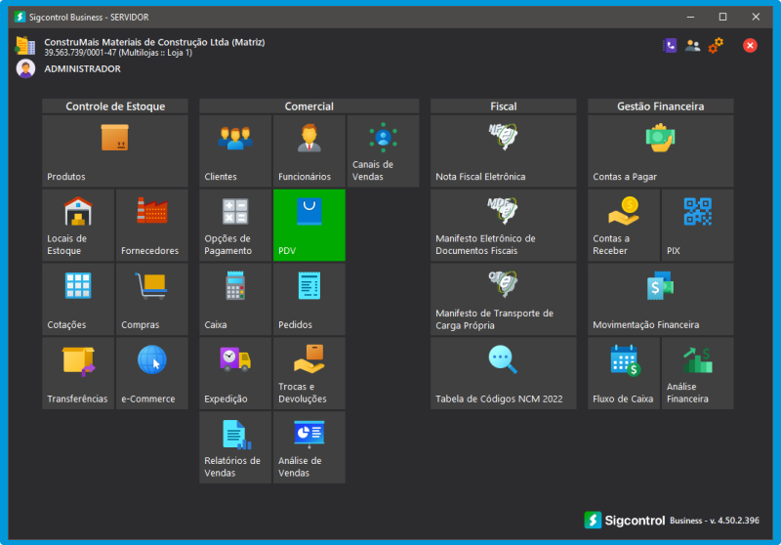Open Trocas e Devoluções tile

[x=308, y=373]
